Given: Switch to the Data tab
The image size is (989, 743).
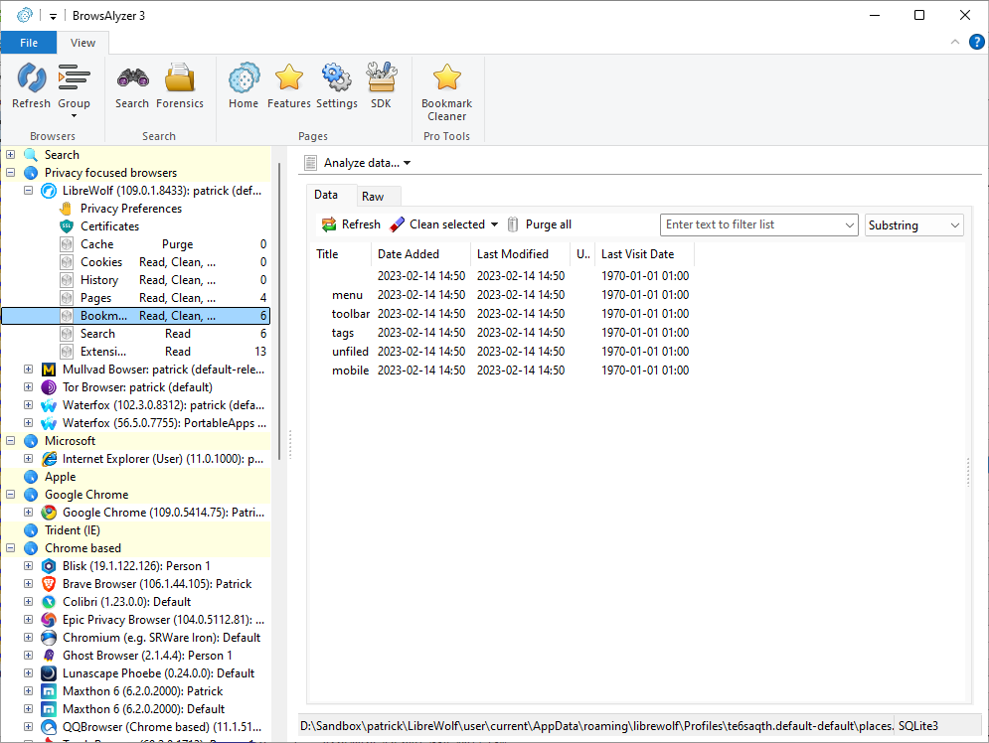Looking at the screenshot, I should click(x=326, y=195).
